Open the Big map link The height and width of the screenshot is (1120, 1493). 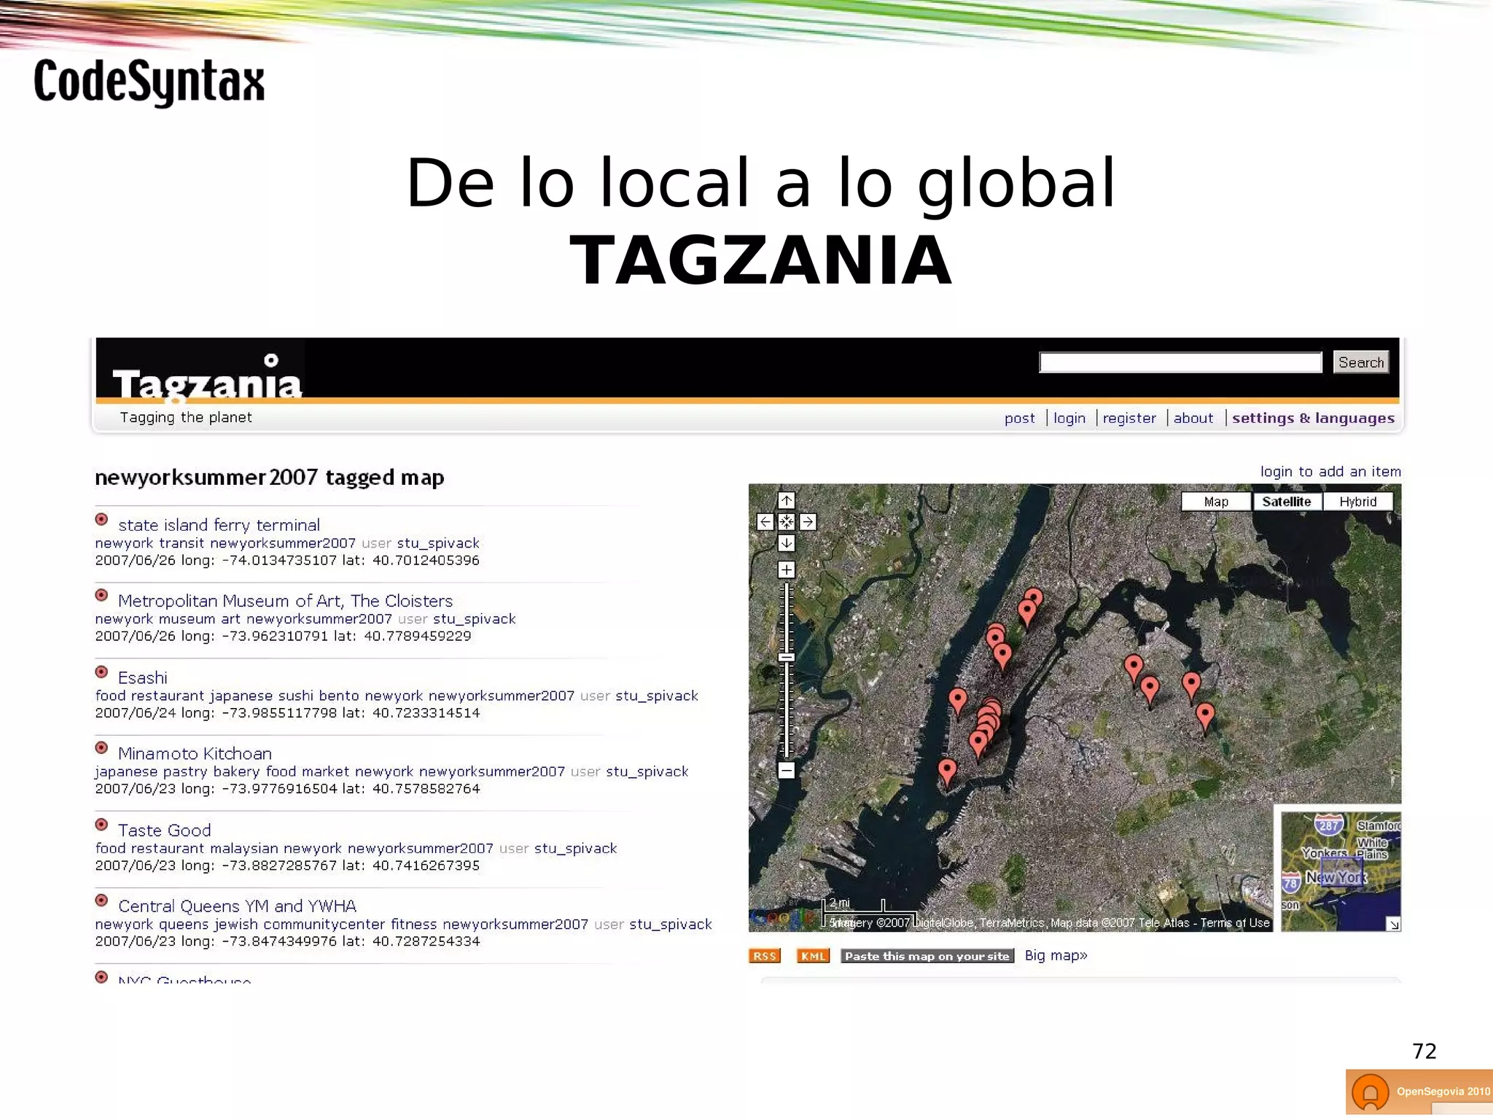(x=1056, y=955)
